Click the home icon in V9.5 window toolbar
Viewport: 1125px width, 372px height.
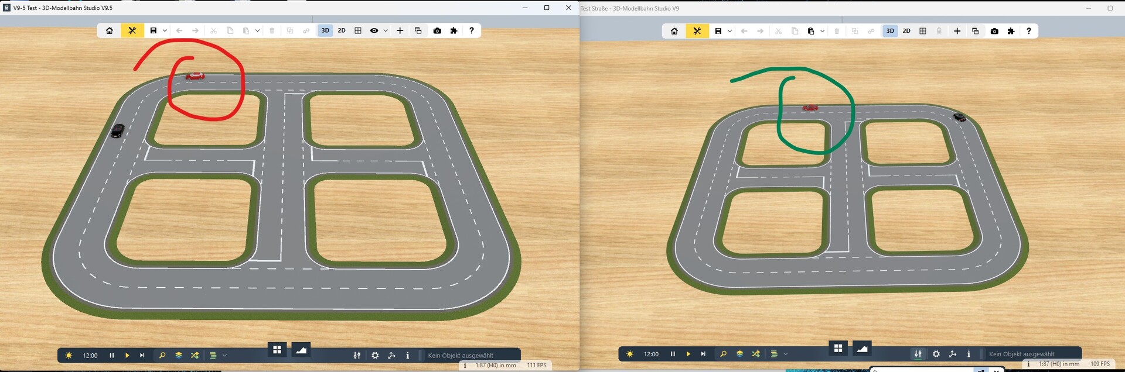(110, 30)
